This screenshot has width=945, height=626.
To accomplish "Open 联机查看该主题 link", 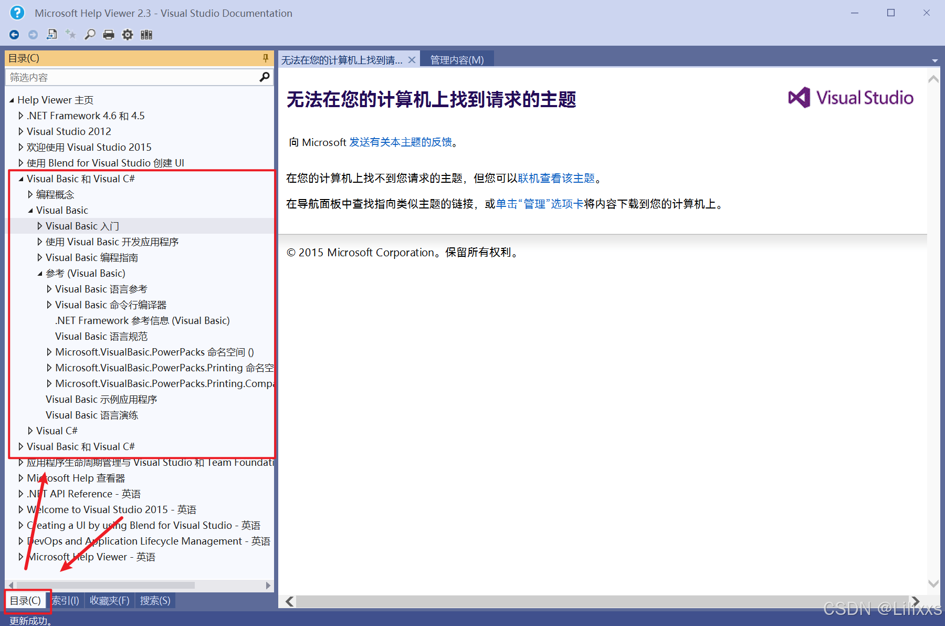I will (x=556, y=178).
